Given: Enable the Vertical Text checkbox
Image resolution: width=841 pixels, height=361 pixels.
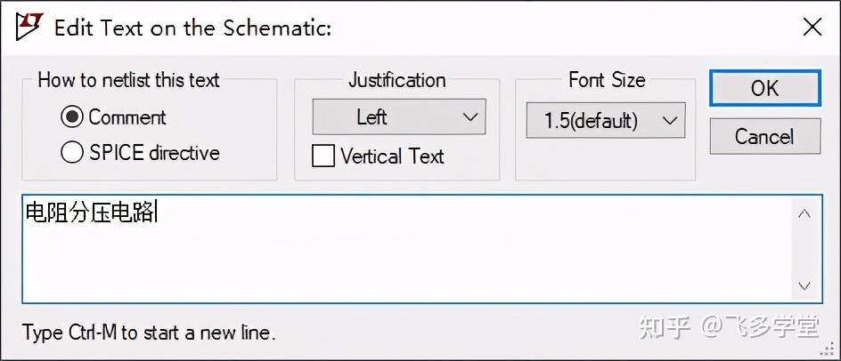Looking at the screenshot, I should 323,156.
